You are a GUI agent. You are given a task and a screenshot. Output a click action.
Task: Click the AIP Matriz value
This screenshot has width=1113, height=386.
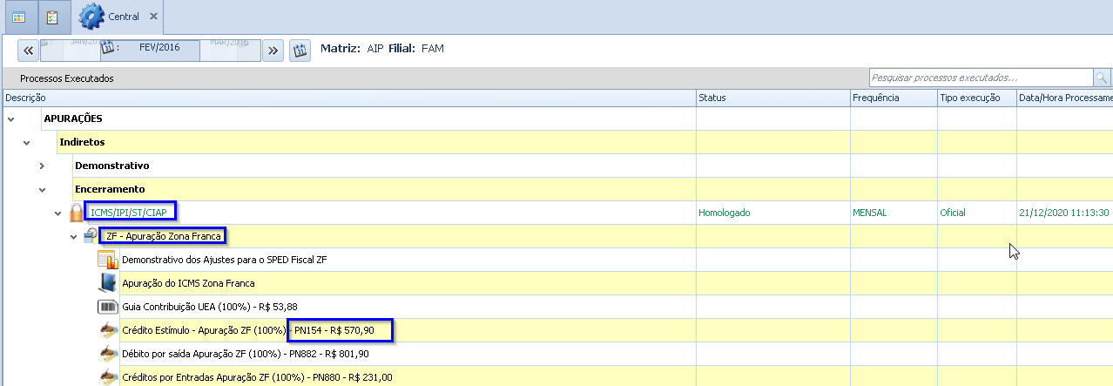pyautogui.click(x=375, y=48)
